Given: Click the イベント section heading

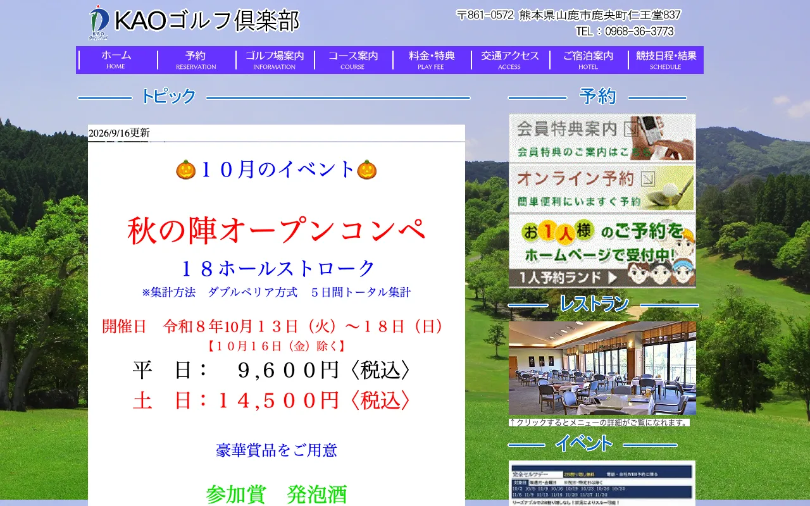Looking at the screenshot, I should 584,443.
